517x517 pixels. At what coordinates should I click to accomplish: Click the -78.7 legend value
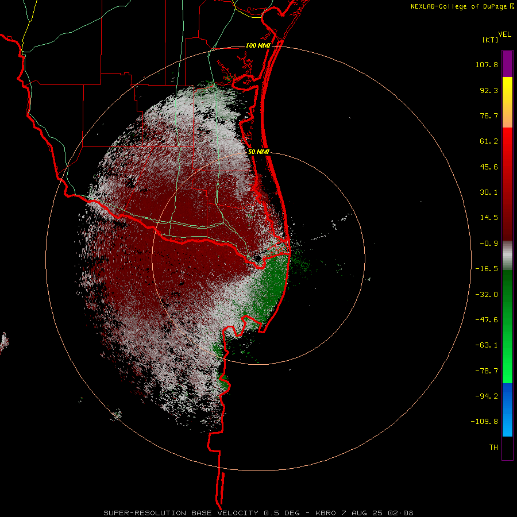pyautogui.click(x=487, y=371)
